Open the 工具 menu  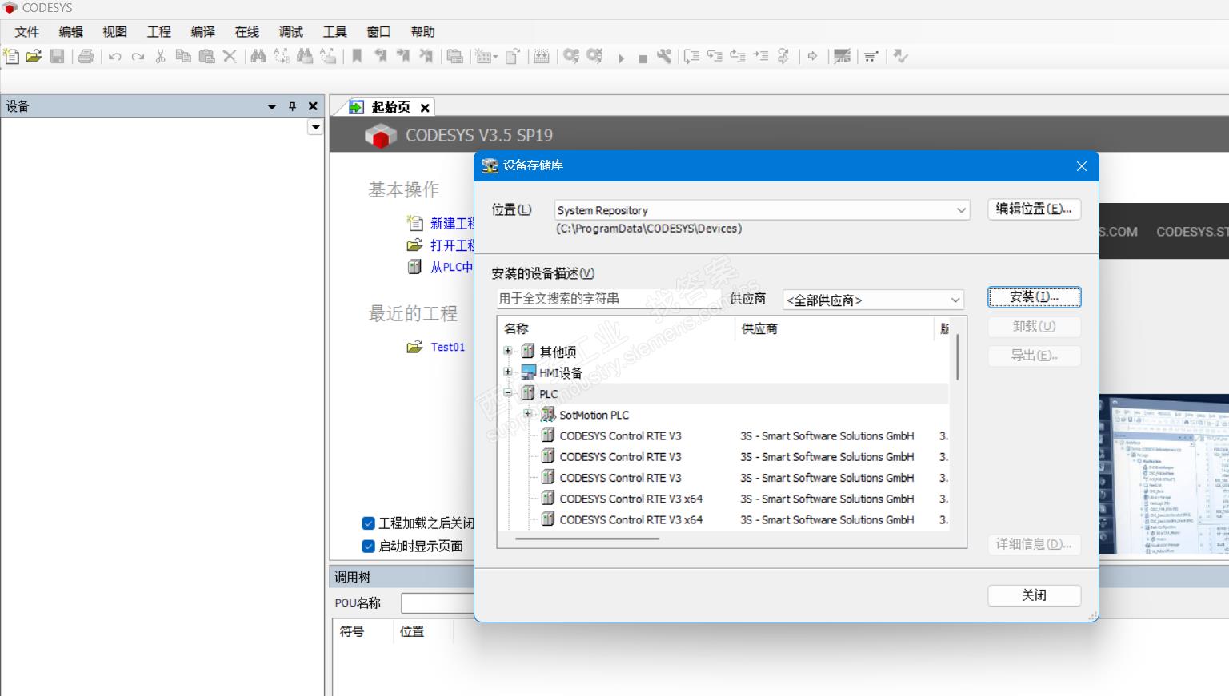click(335, 32)
